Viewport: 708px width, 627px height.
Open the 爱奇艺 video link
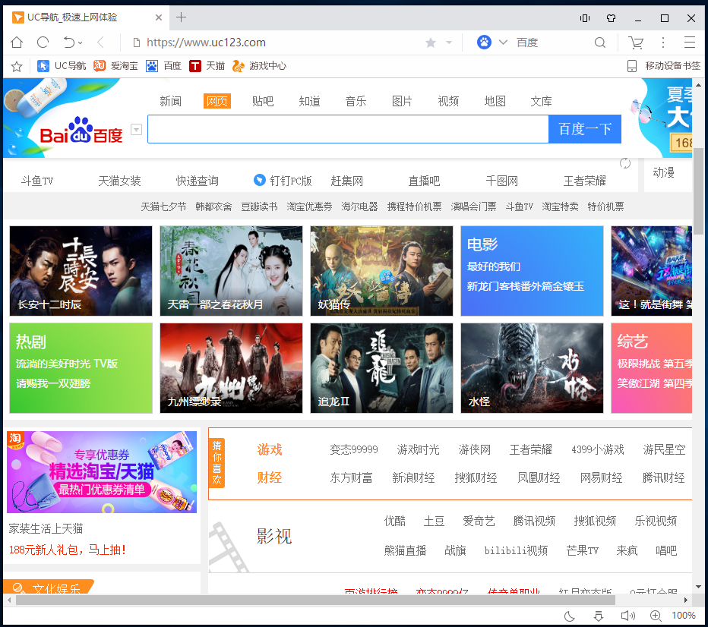(x=479, y=521)
